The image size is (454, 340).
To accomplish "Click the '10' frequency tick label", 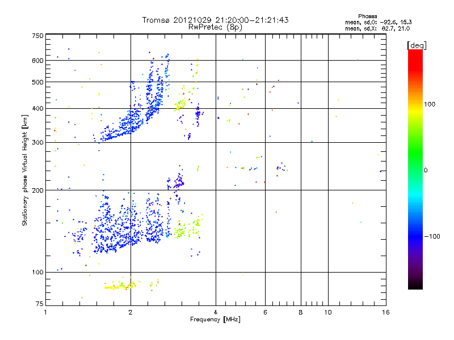I will pos(328,312).
